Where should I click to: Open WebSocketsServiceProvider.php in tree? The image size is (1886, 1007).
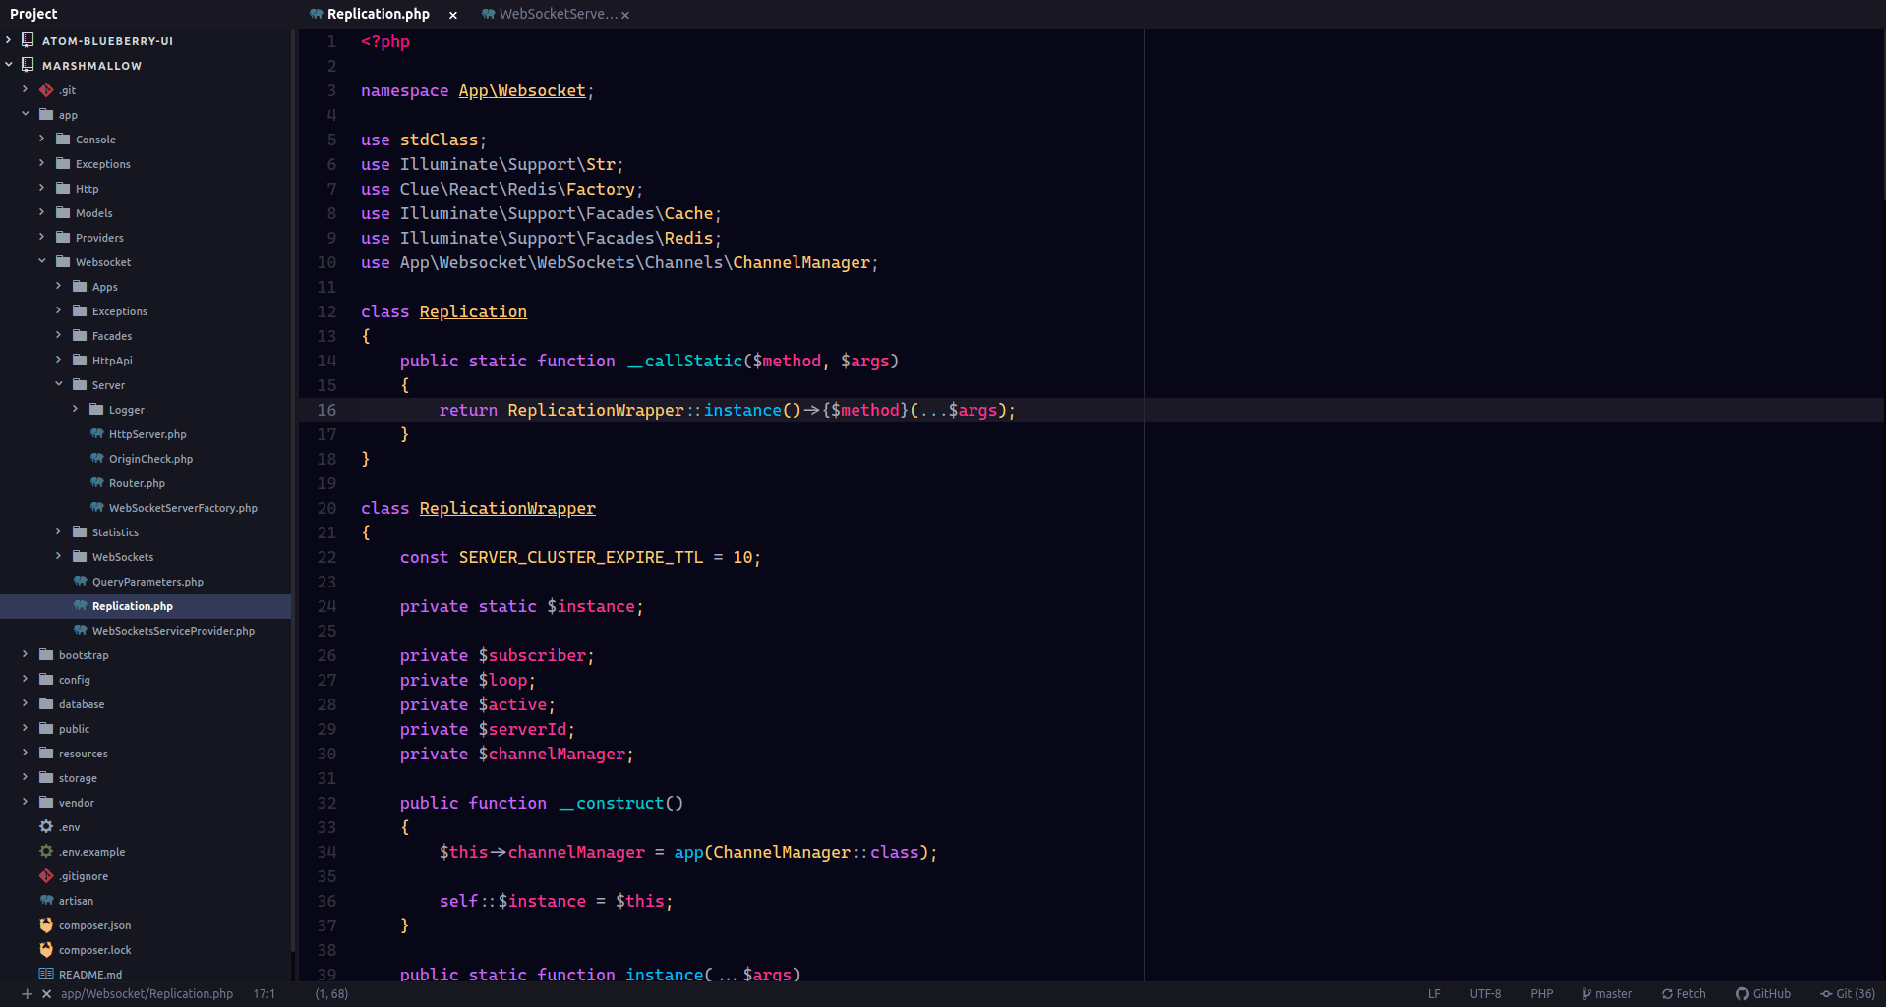click(173, 631)
